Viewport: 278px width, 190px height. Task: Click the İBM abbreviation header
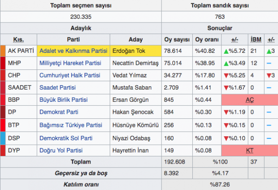tap(256, 39)
